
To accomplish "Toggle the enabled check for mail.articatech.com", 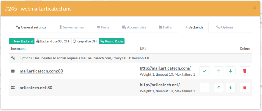I will point(204,71).
